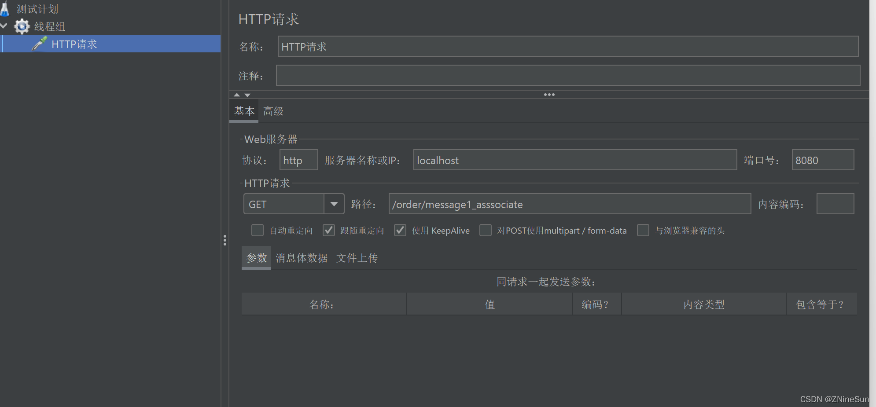The height and width of the screenshot is (407, 876).
Task: Select the 线程组 tree item
Action: pos(50,26)
